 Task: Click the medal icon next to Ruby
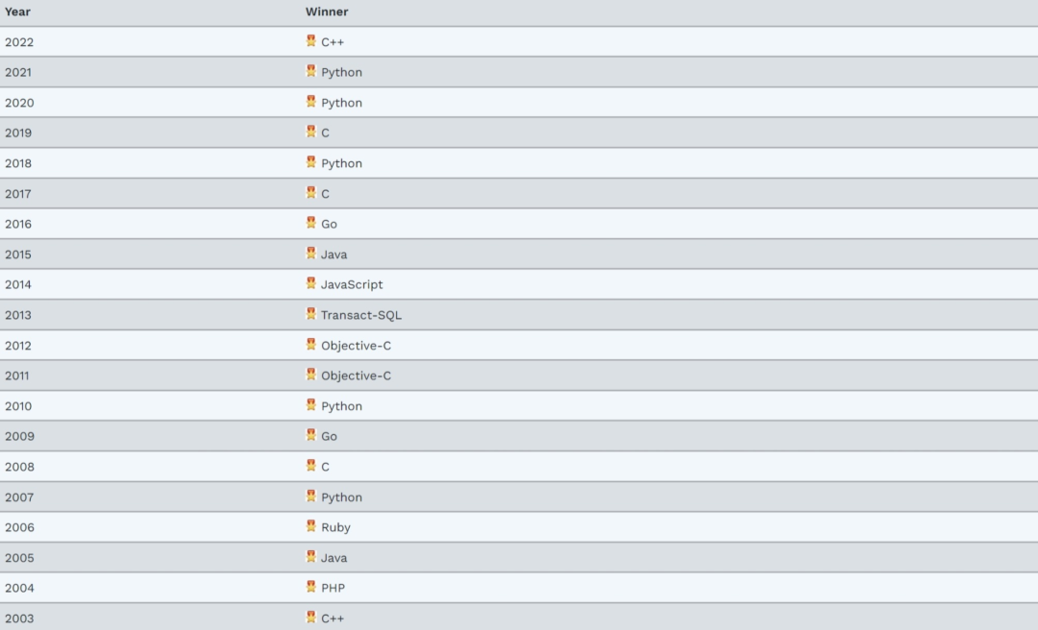(x=310, y=526)
